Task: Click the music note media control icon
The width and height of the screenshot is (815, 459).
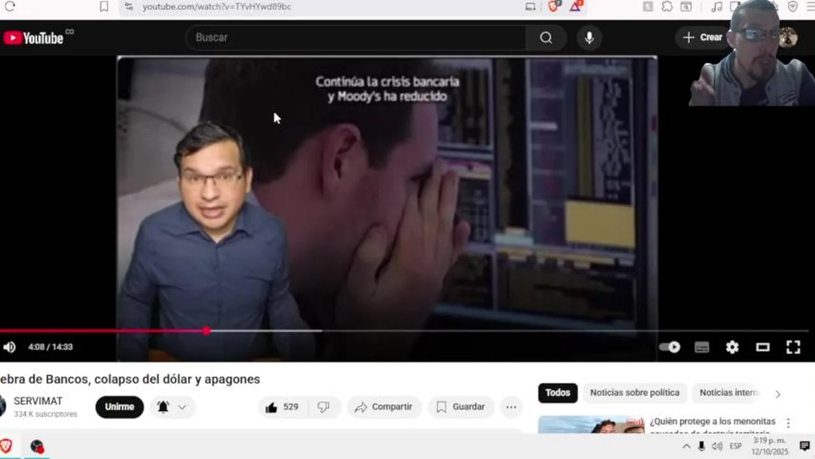Action: (717, 6)
